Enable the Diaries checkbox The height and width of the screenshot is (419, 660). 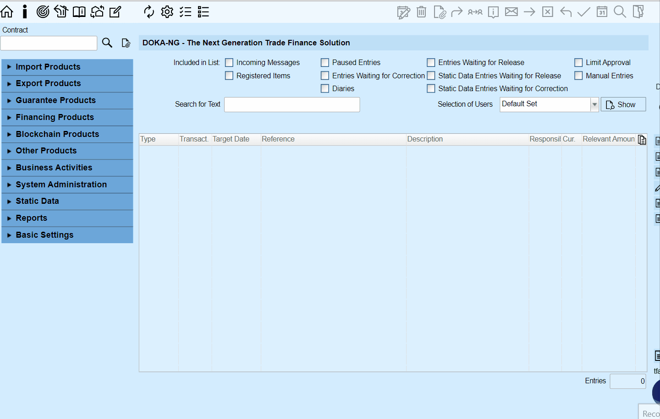pos(325,88)
